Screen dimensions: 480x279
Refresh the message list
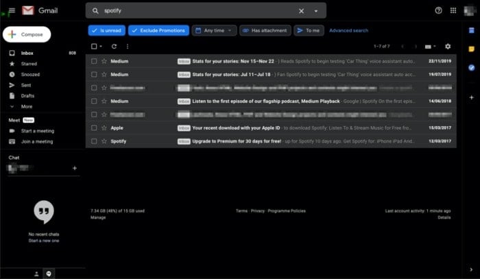click(x=115, y=46)
